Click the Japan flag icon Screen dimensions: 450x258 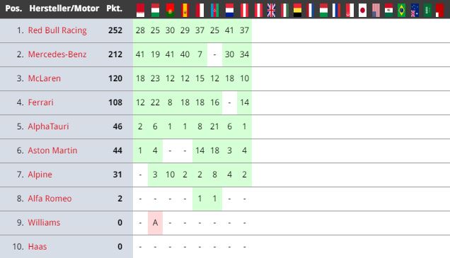coord(363,11)
